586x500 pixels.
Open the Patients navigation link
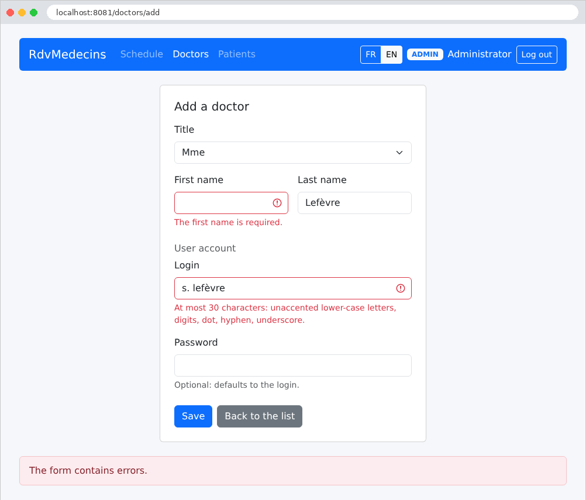237,54
